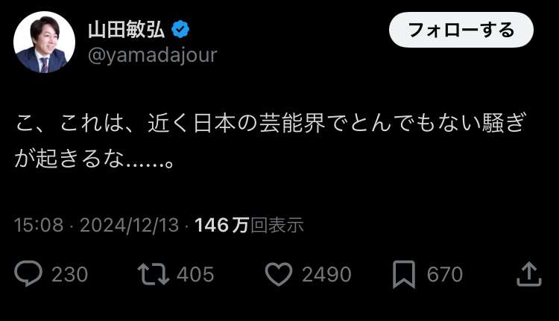This screenshot has height=321, width=559.
Task: Follow the account with フォローする button
Action: [461, 30]
